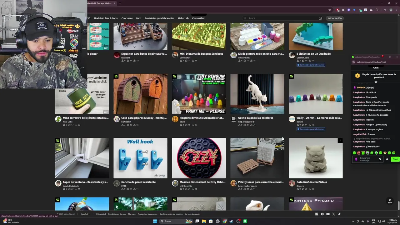Bookmark this page with the star icon
This screenshot has height=225, width=400.
(329, 10)
